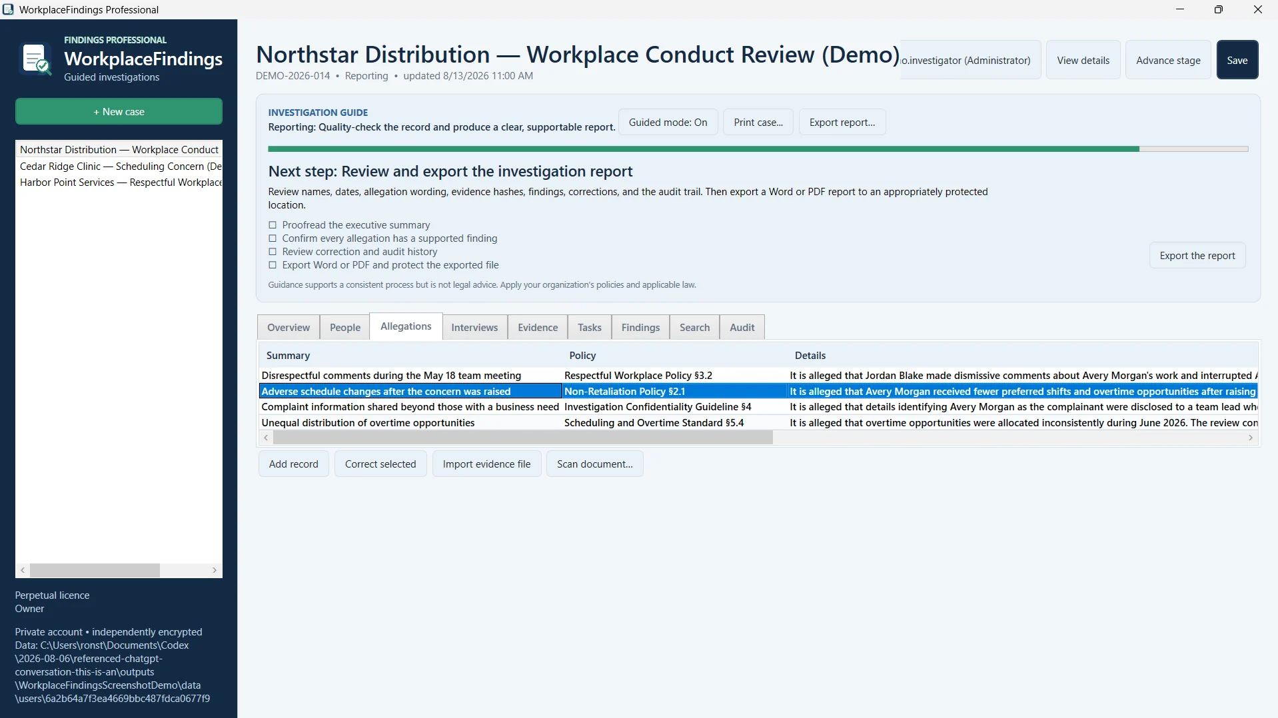The width and height of the screenshot is (1278, 718).
Task: Click the WorkplaceFindings document logo icon
Action: click(36, 59)
